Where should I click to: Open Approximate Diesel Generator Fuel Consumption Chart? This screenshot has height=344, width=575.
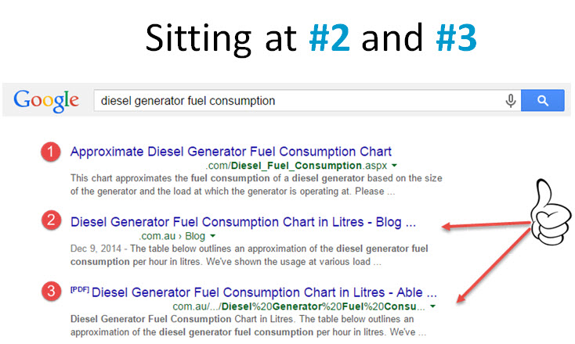tap(231, 152)
